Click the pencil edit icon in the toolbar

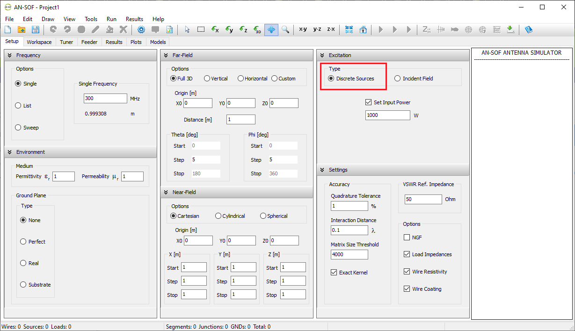95,29
